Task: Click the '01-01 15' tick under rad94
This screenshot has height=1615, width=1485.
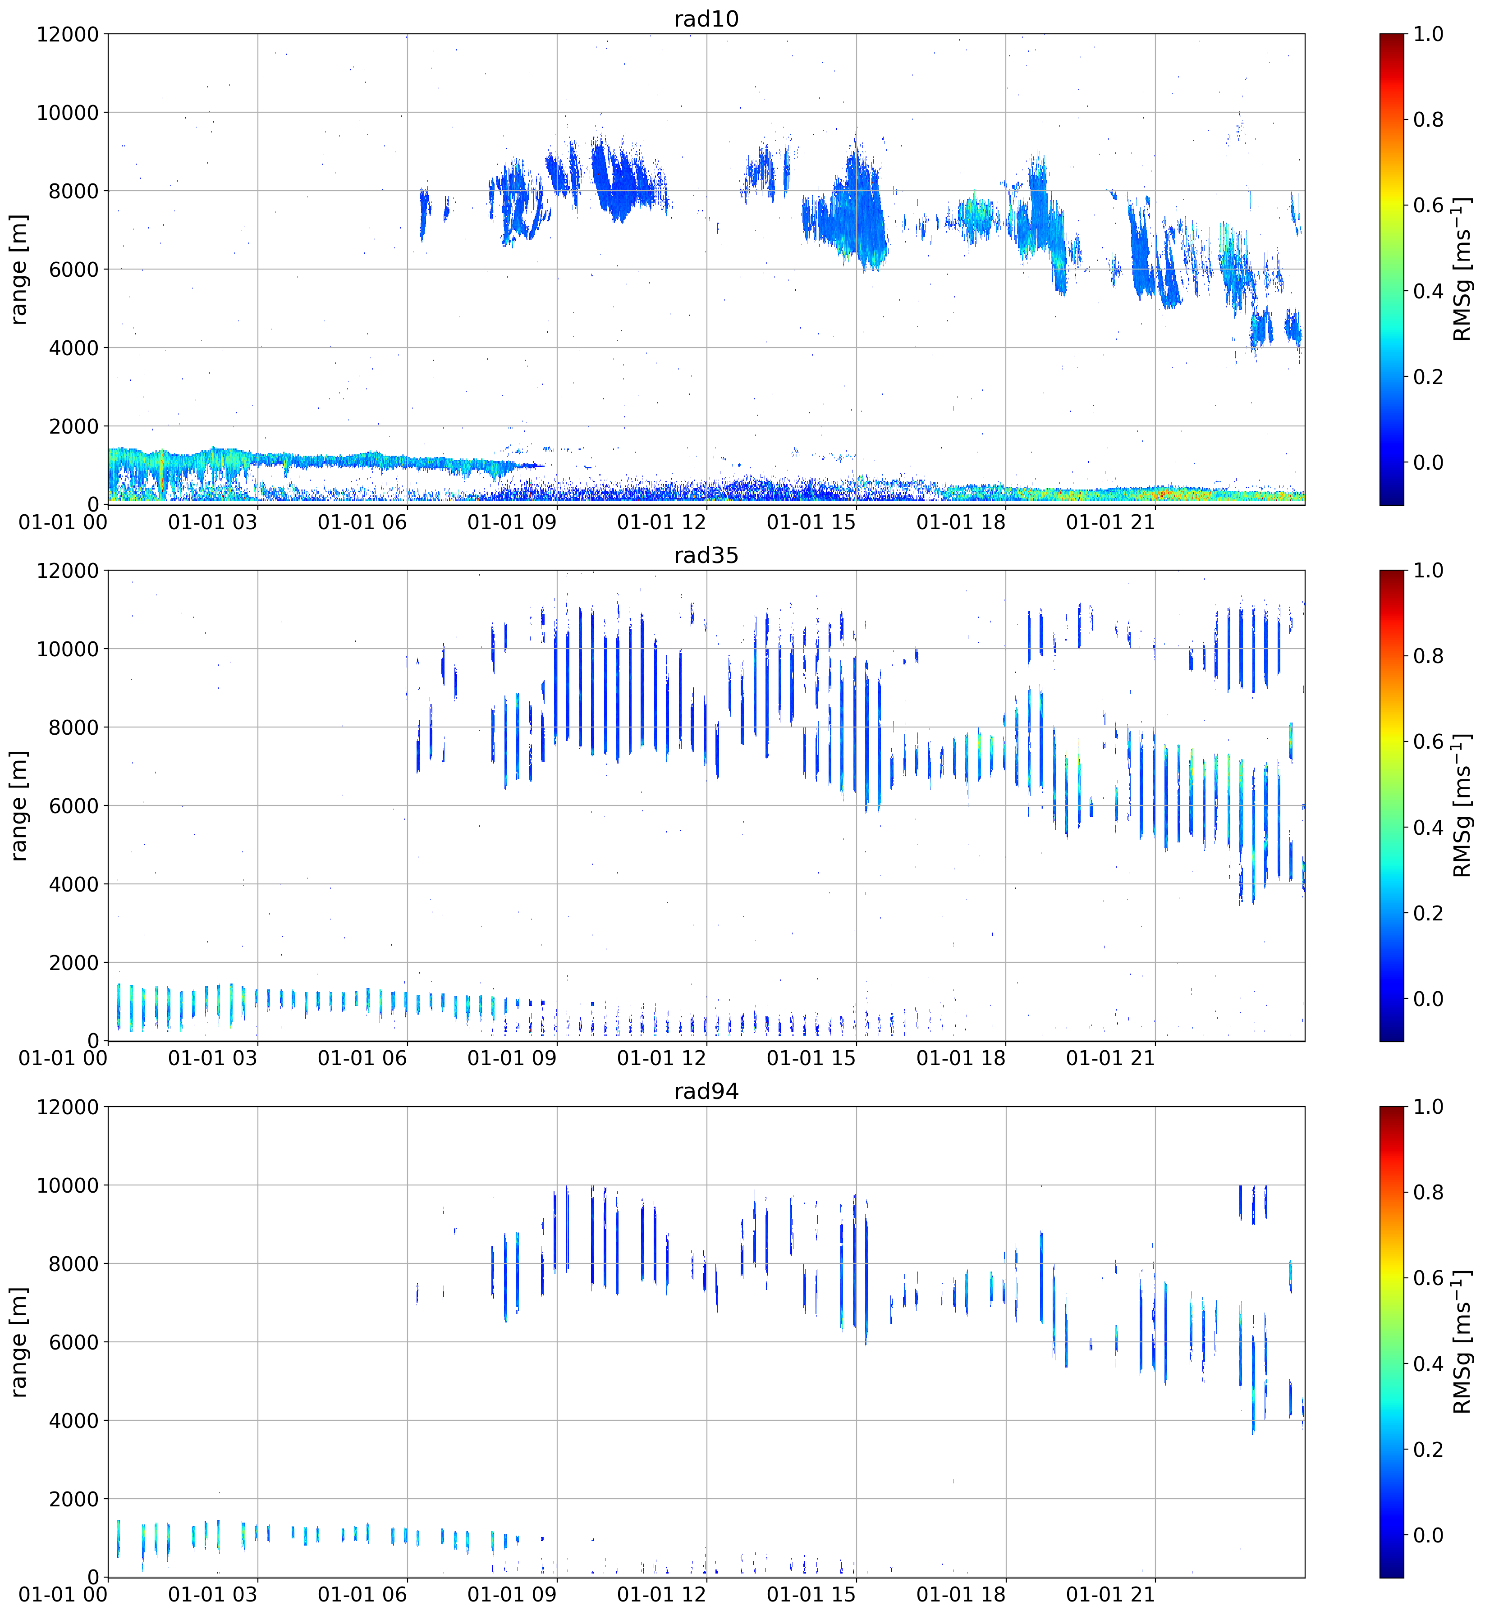Action: click(x=811, y=1595)
